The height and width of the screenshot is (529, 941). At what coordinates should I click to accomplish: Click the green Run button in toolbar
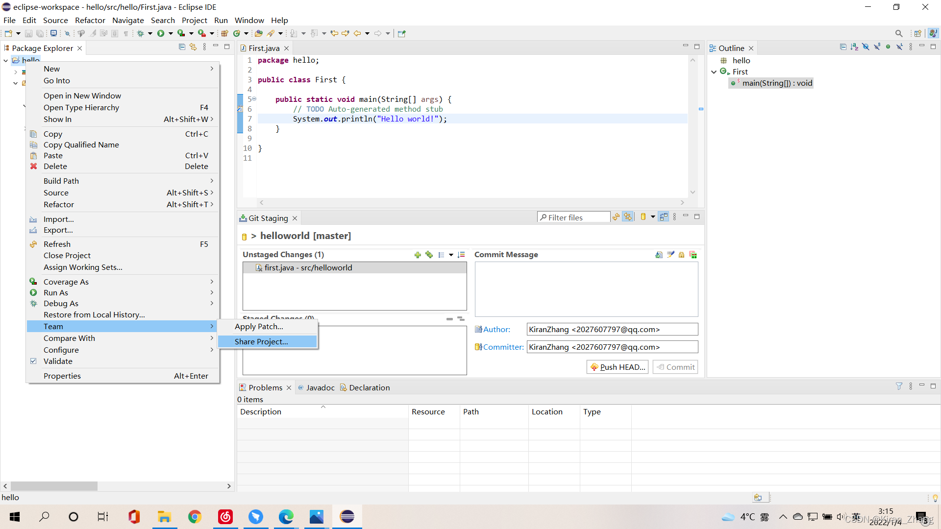click(x=161, y=33)
